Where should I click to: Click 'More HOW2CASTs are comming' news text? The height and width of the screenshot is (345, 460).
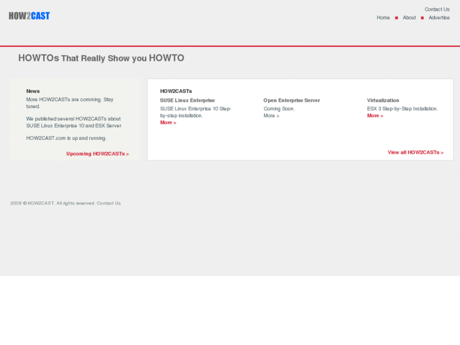pyautogui.click(x=70, y=103)
